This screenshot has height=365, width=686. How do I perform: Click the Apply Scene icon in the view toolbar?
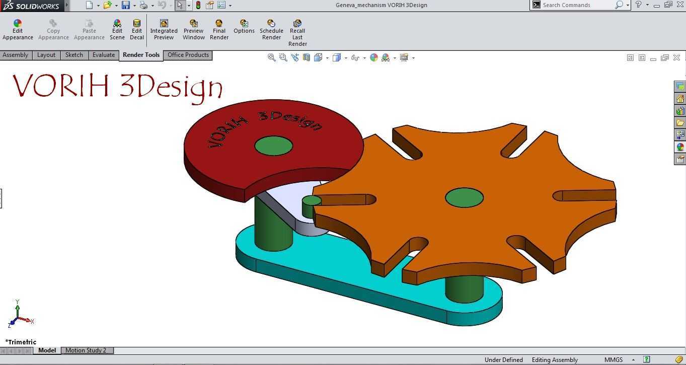[x=386, y=57]
